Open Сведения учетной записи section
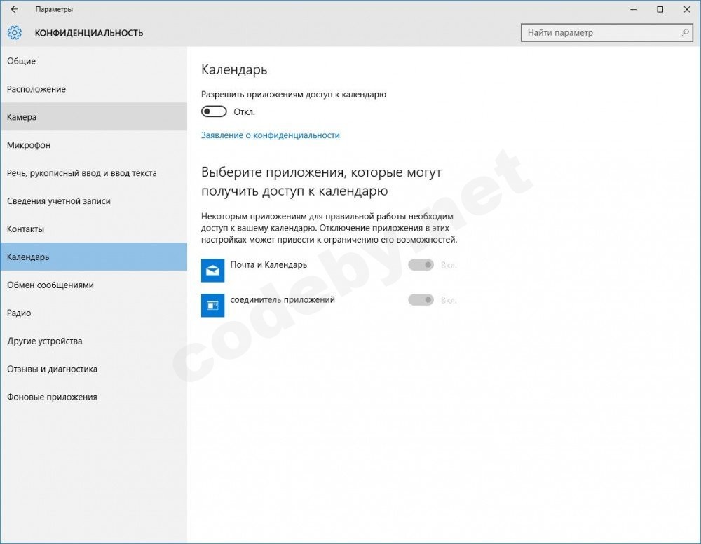 click(x=93, y=200)
